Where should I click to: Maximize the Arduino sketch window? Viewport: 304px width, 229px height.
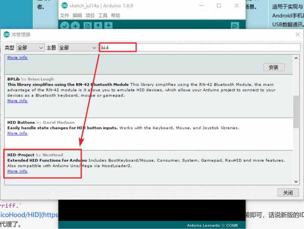coord(219,5)
